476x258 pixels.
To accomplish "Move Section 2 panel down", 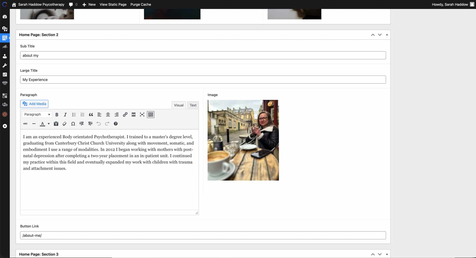I will pos(380,35).
